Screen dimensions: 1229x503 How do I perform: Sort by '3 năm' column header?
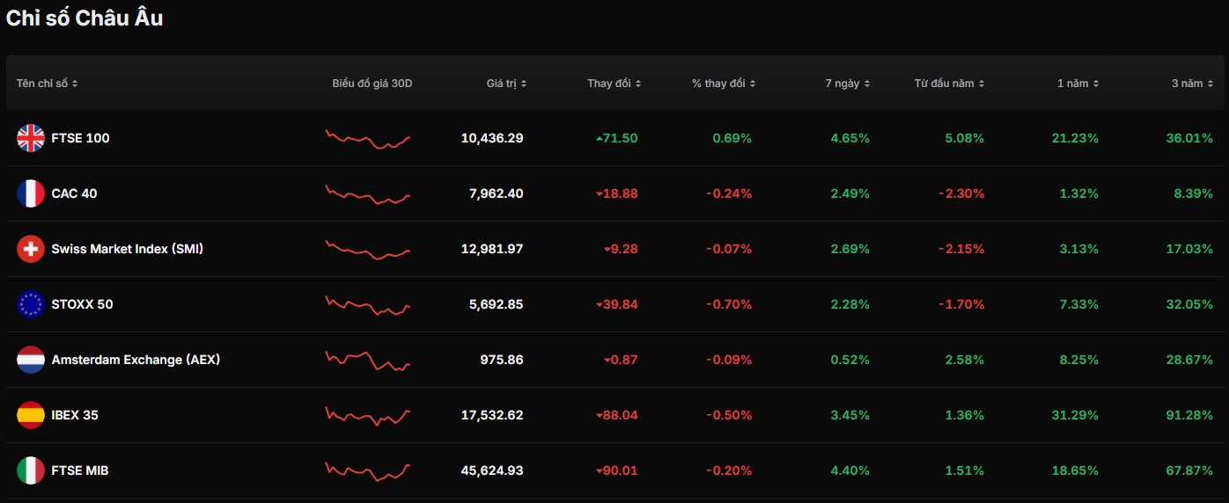point(1191,84)
